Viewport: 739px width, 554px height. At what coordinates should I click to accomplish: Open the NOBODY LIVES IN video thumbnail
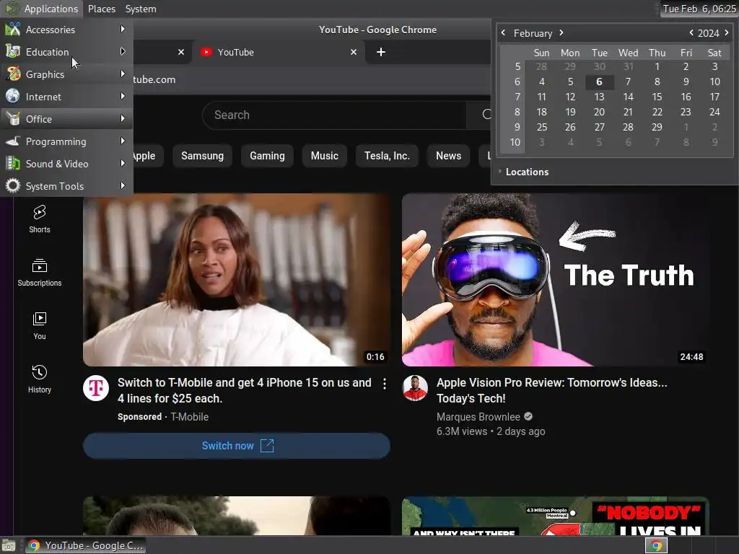click(x=555, y=515)
